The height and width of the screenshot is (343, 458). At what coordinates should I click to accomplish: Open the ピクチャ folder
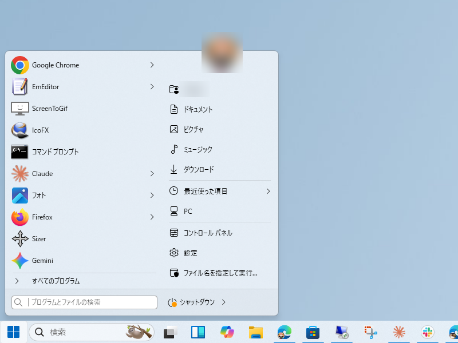[x=220, y=129]
